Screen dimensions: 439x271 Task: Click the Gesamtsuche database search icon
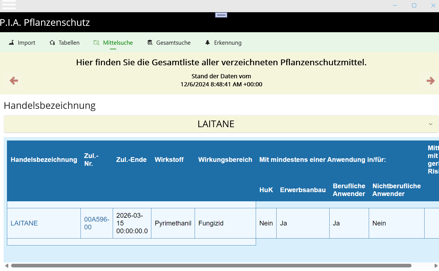pos(150,42)
